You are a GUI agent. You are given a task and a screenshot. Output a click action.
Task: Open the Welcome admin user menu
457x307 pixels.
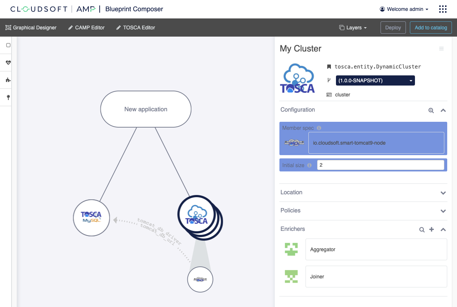(404, 9)
